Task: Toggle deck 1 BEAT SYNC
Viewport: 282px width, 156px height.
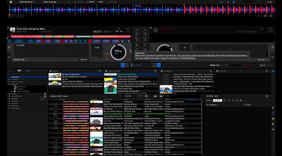Action: coord(128,30)
